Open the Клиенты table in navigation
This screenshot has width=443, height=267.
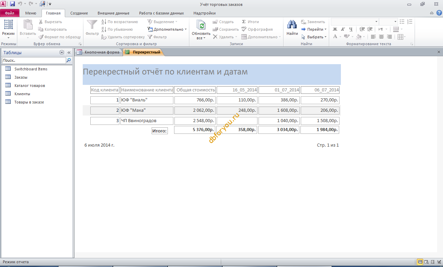pyautogui.click(x=22, y=94)
